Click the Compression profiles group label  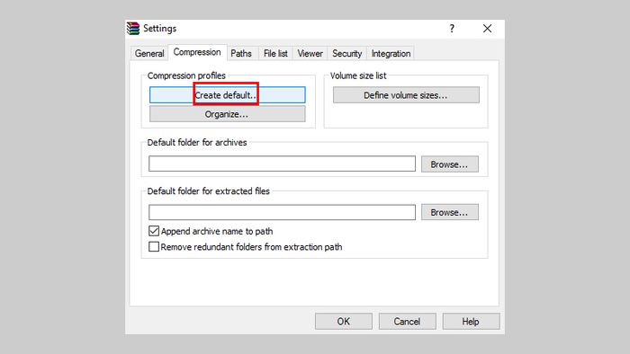pos(186,75)
